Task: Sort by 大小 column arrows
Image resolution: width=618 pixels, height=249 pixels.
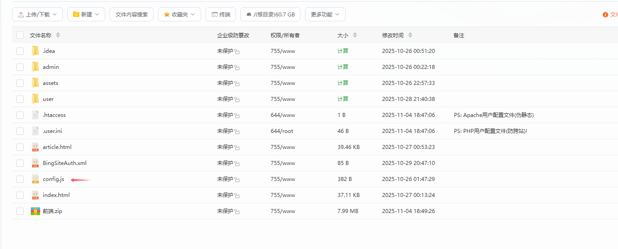Action: pyautogui.click(x=354, y=35)
